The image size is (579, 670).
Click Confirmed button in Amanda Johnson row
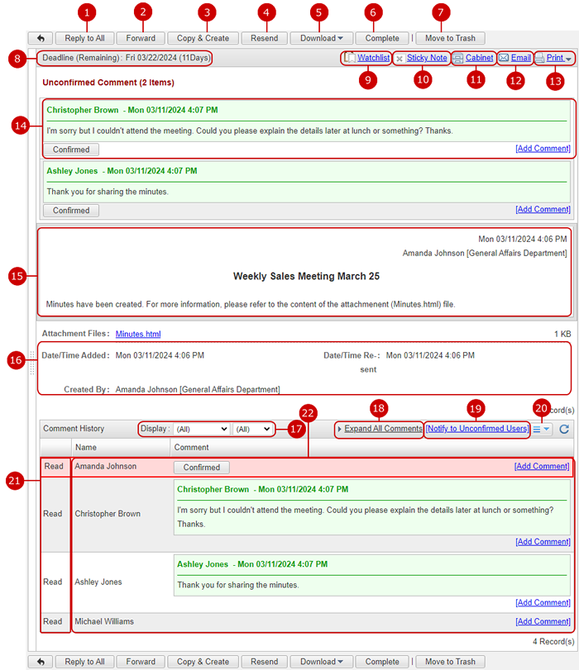pos(202,468)
